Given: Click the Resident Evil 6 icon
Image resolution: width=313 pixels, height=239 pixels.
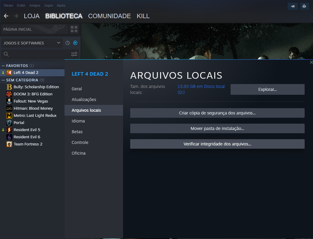Looking at the screenshot, I should click(9, 137).
